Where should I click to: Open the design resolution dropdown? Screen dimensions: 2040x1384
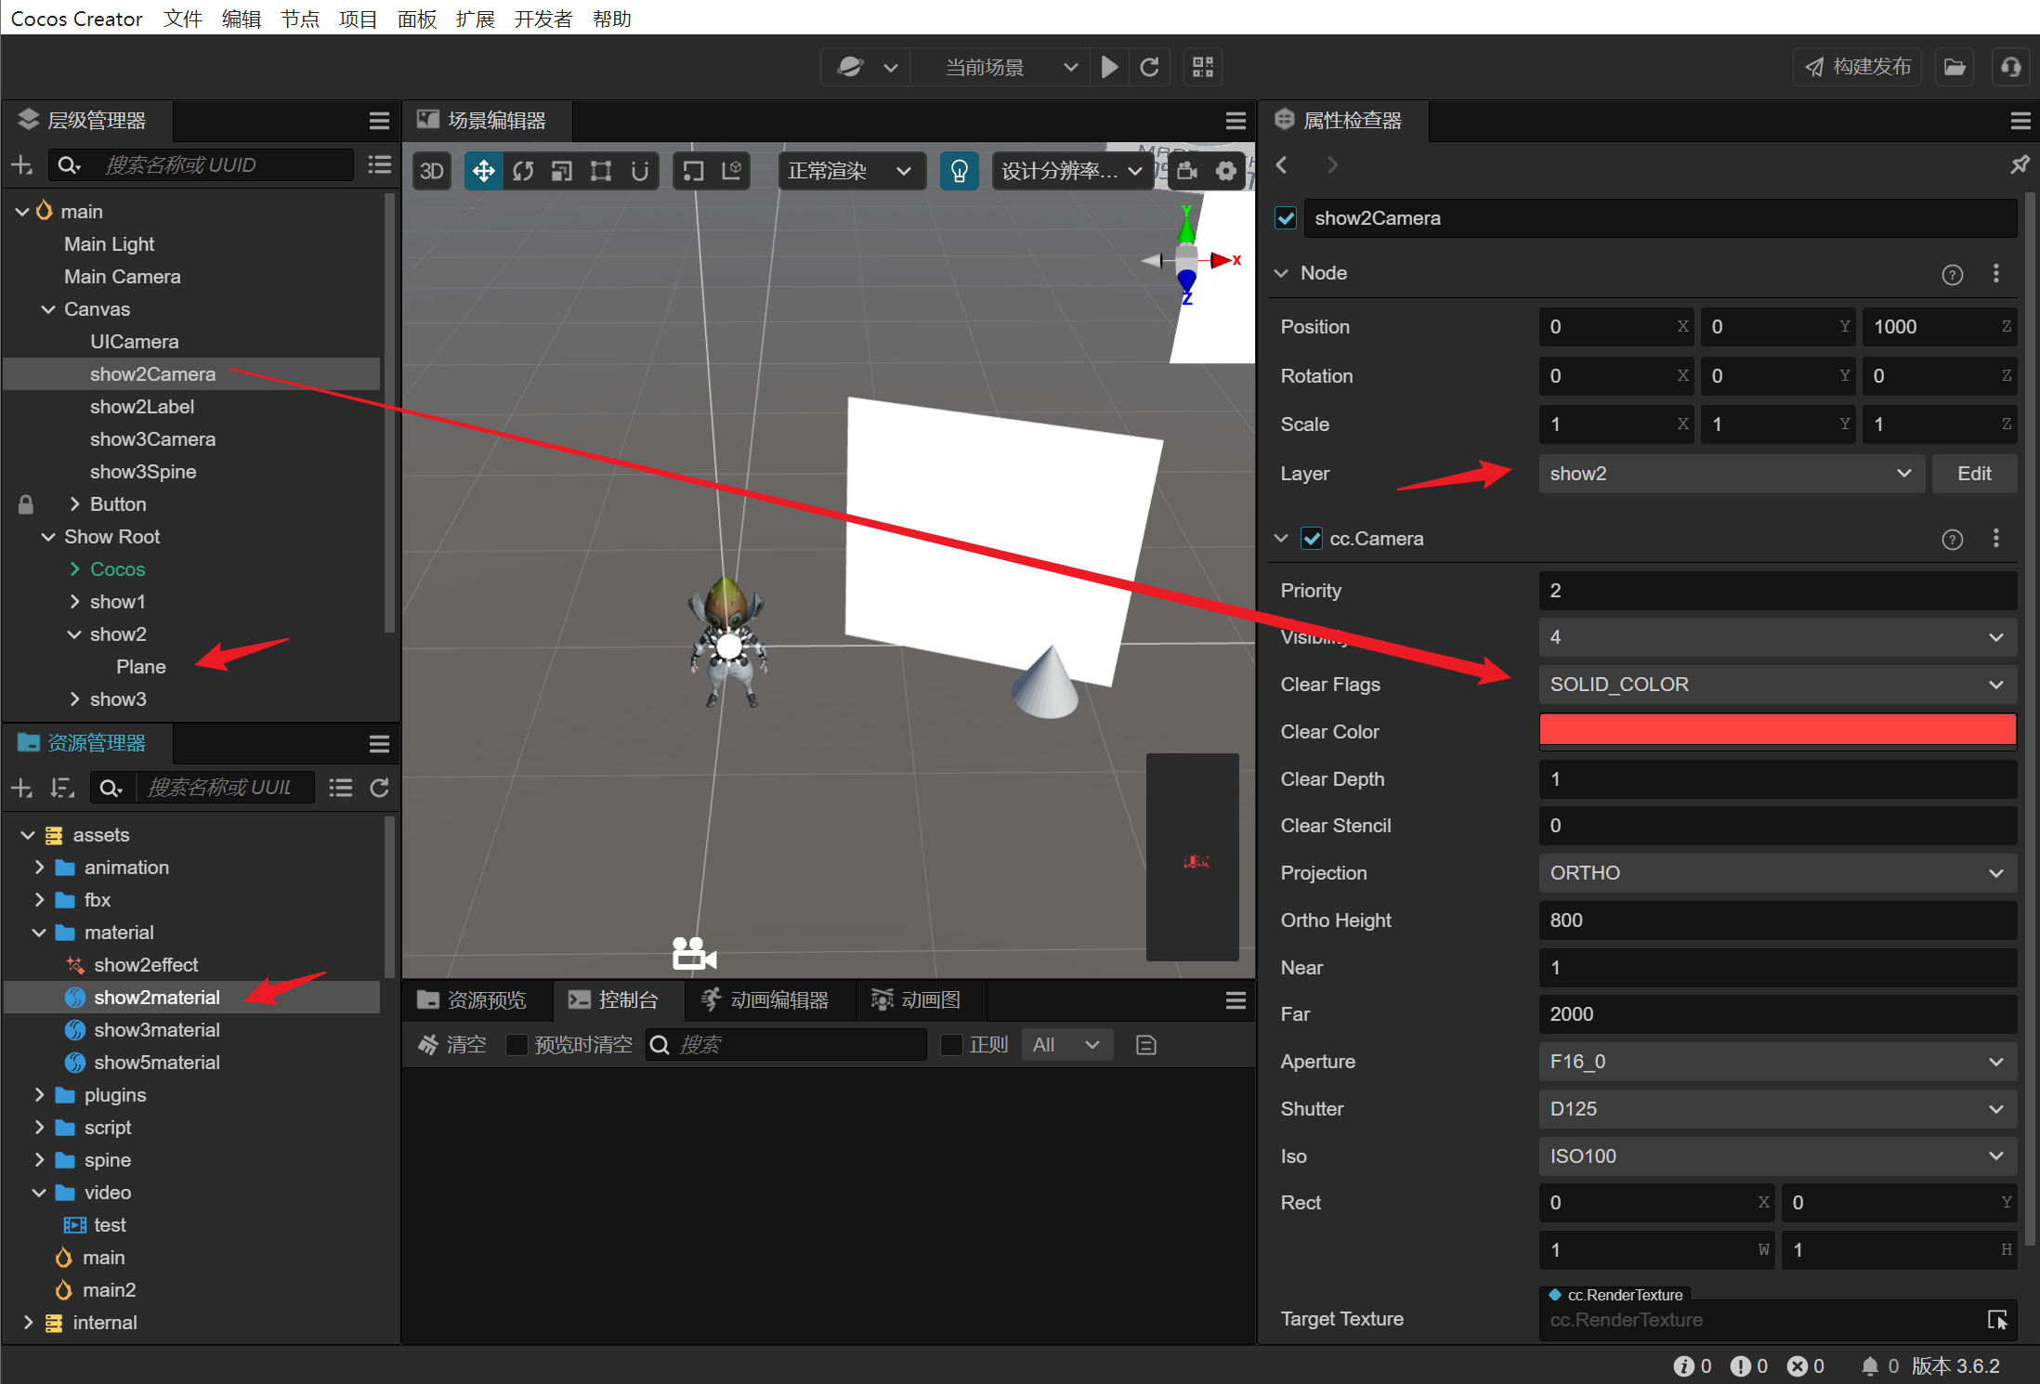(x=1072, y=171)
